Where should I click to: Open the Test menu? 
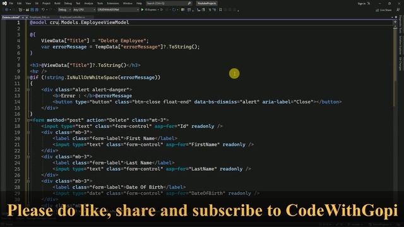click(x=78, y=3)
